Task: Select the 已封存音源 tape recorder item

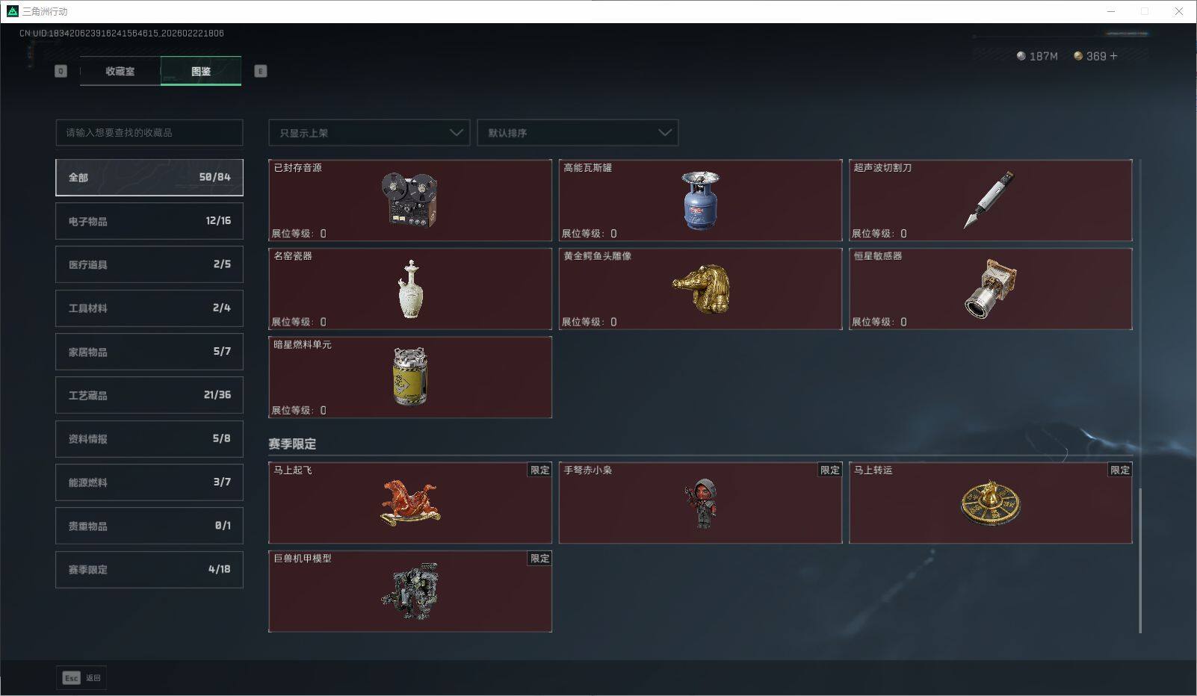Action: coord(410,200)
